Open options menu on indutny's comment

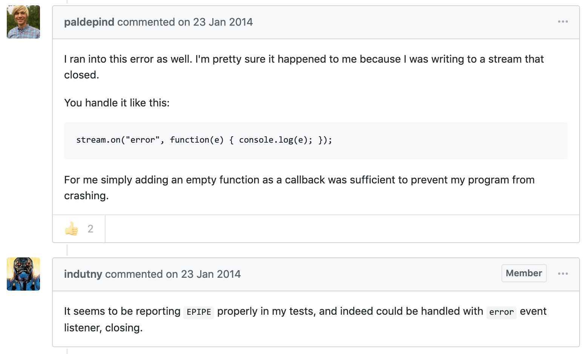(x=563, y=274)
